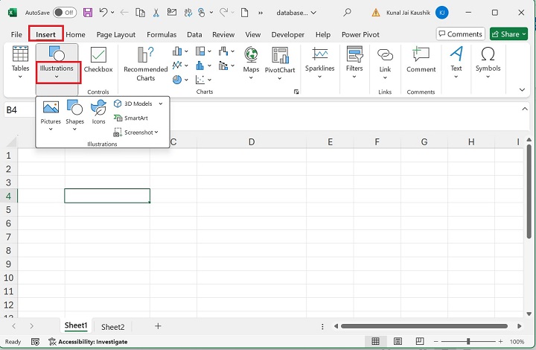Viewport: 536px width, 350px height.
Task: Open the Maps chart option
Action: click(x=251, y=61)
